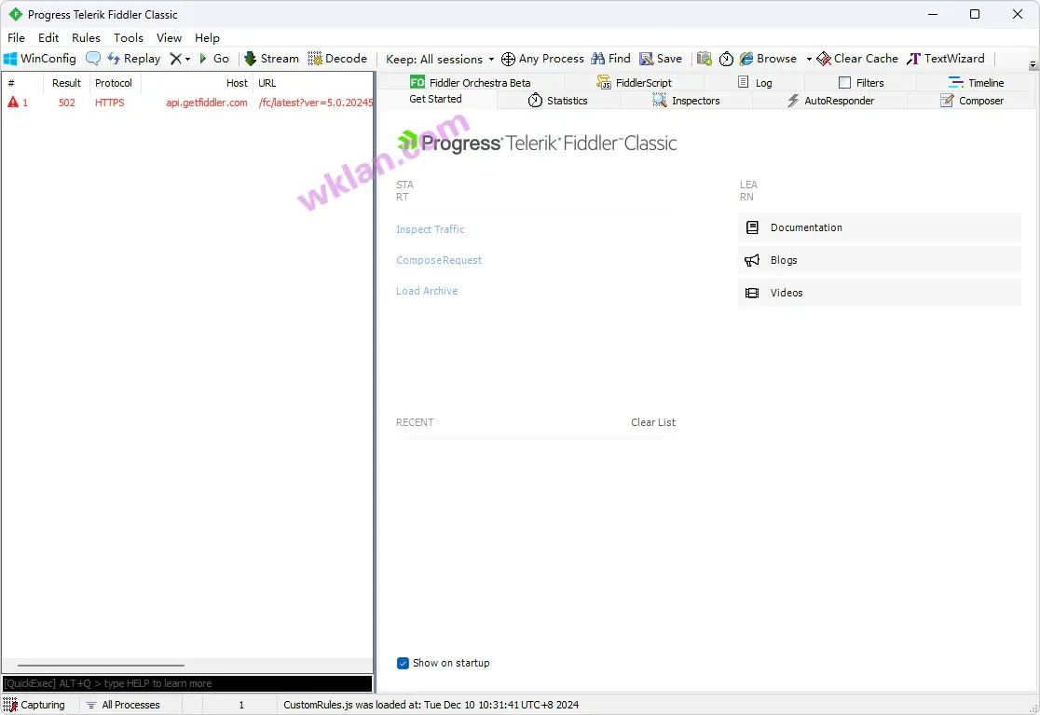This screenshot has width=1040, height=715.
Task: Click the api.getfiddler.com host cell
Action: [206, 103]
